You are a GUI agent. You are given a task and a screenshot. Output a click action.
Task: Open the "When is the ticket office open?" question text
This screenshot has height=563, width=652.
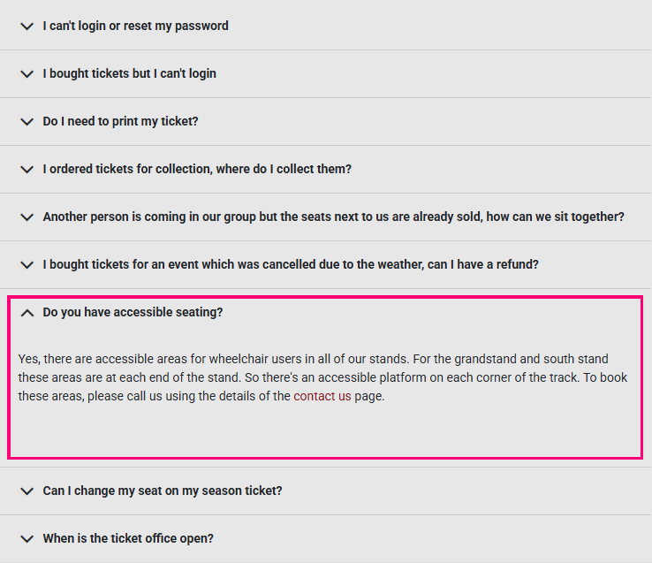tap(128, 538)
